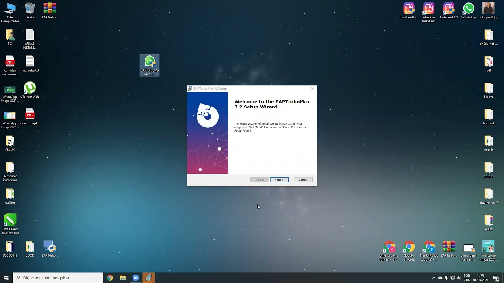Open the emails desktop folder
The width and height of the screenshot is (504, 283).
point(489,143)
